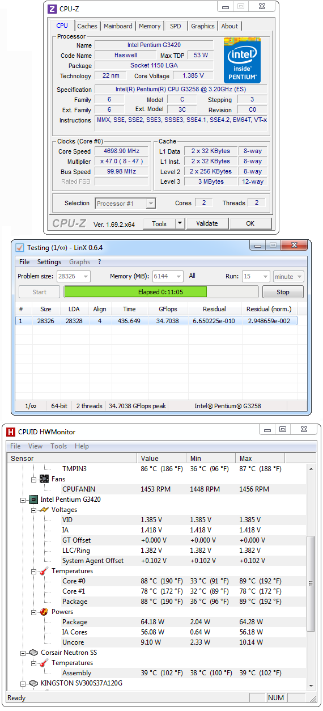This screenshot has height=711, width=323.
Task: Click the fan icon next to Fans
Action: (x=44, y=479)
